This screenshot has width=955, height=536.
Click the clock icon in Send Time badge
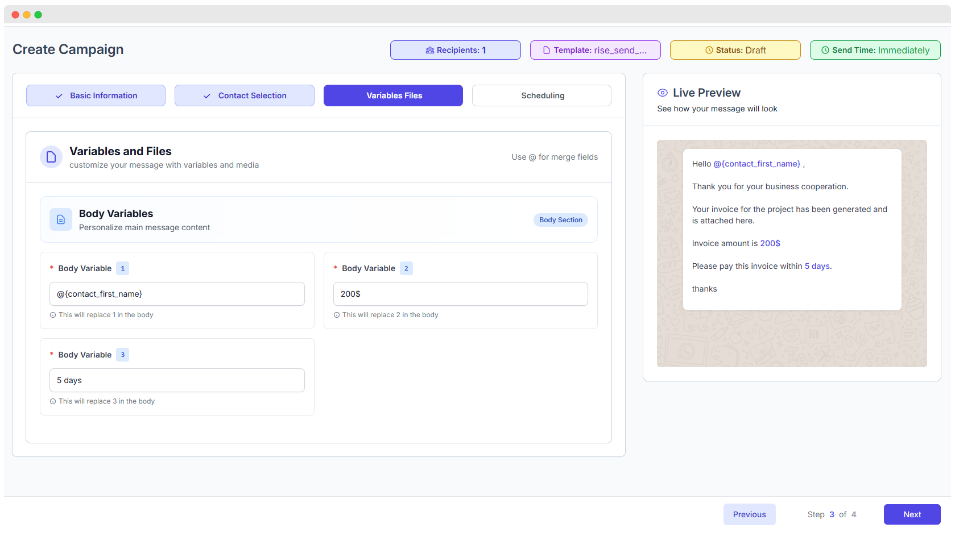coord(825,51)
